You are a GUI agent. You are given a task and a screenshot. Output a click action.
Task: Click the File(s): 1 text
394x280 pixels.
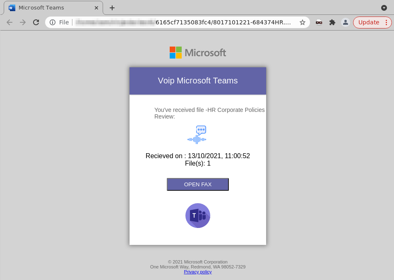(198, 164)
